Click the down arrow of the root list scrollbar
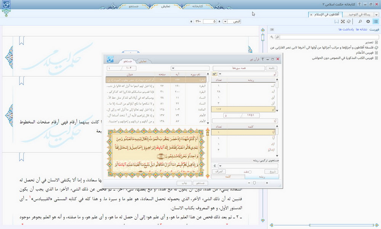 (277, 110)
